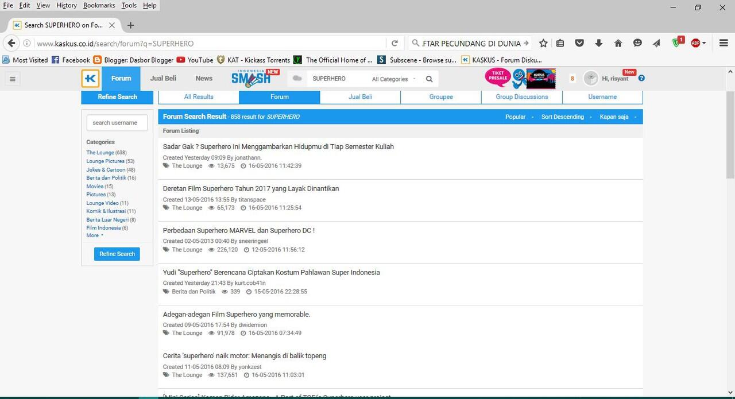
Task: Open the YouTube bookmark
Action: coord(195,60)
